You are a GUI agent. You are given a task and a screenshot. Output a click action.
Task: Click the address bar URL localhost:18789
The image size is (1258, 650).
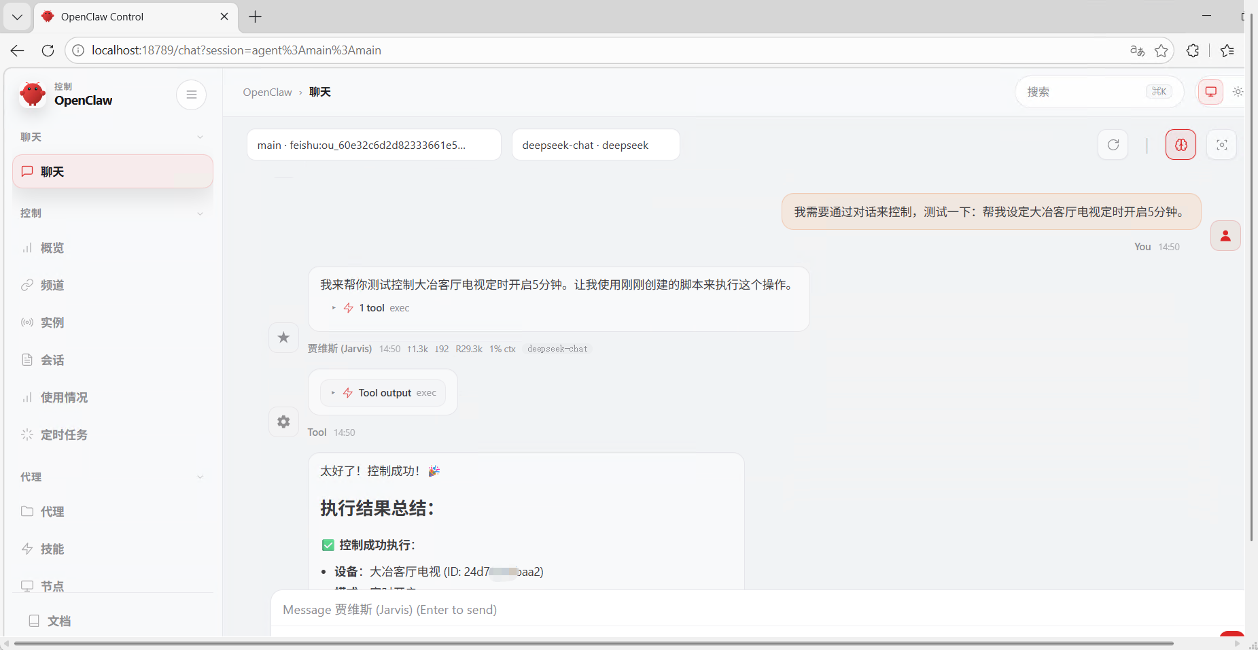point(237,50)
